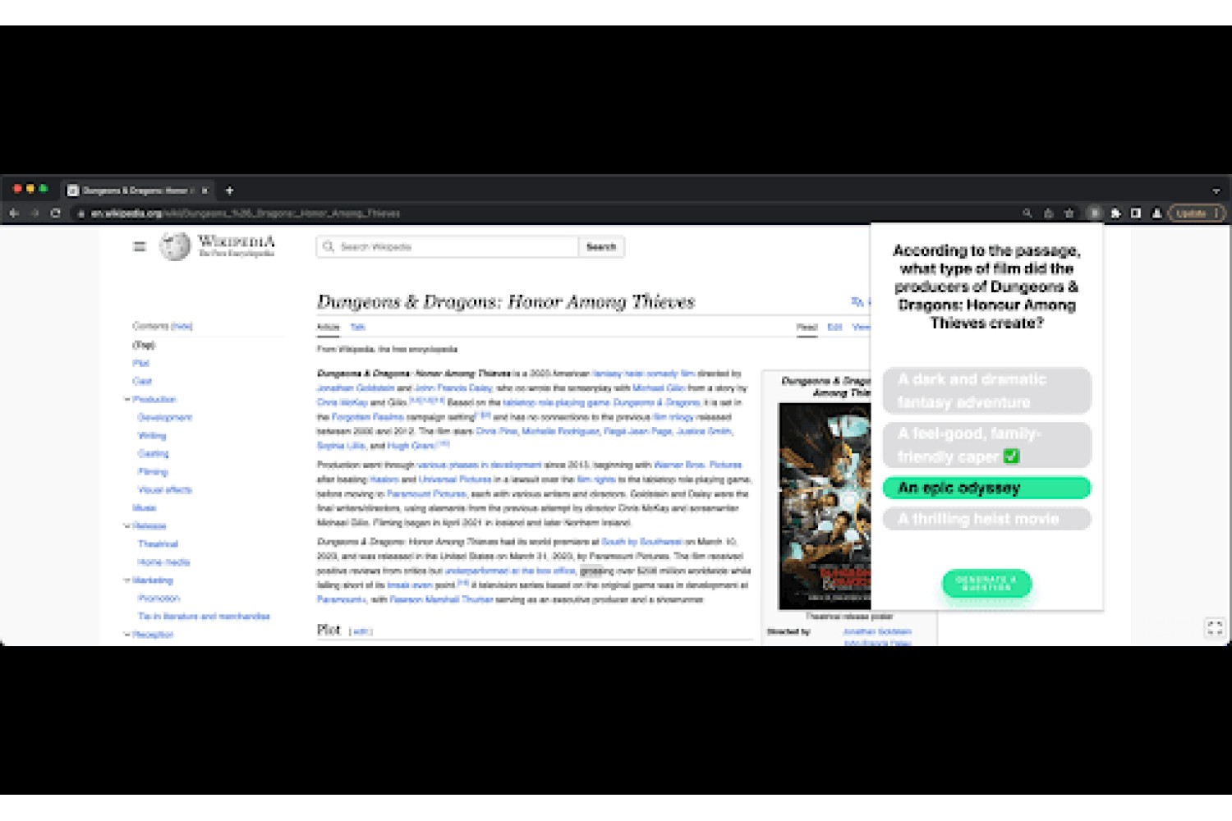1232x821 pixels.
Task: Click the Update button in Chrome toolbar
Action: coord(1197,213)
